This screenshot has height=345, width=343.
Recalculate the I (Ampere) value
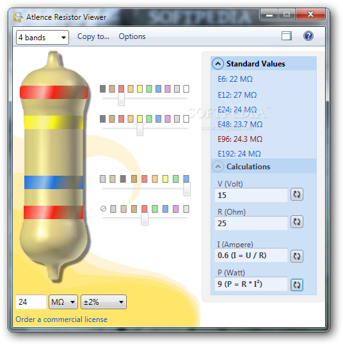[x=297, y=256]
